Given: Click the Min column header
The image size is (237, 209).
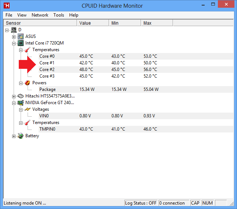Looking at the screenshot, I should [125, 23].
